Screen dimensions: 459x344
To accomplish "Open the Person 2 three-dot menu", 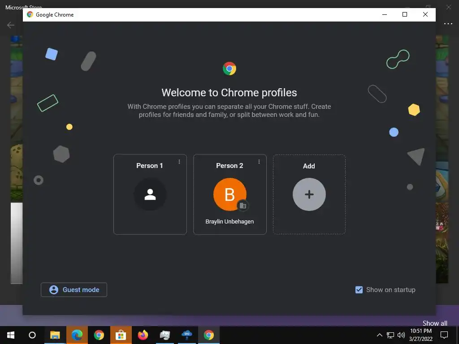I will 259,162.
